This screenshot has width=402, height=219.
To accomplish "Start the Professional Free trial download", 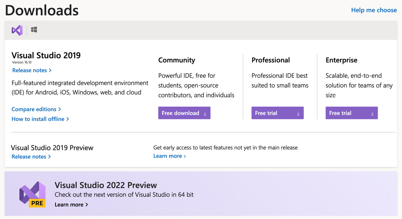I will click(x=277, y=113).
